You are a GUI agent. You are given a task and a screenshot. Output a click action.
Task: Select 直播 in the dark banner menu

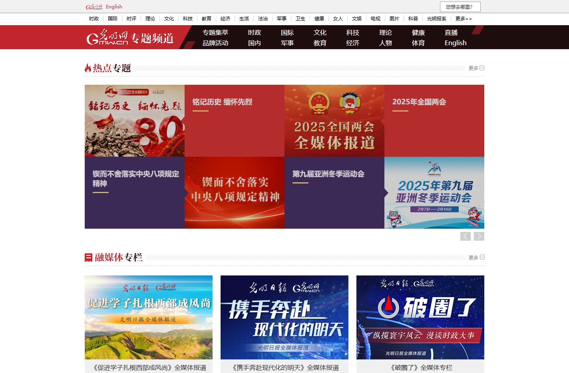[451, 32]
